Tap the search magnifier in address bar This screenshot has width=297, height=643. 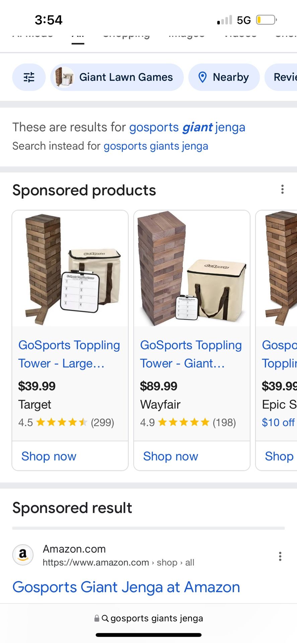[105, 618]
